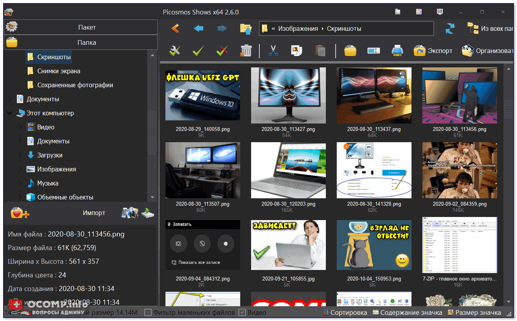Click Скриншоты in the address path
This screenshot has width=517, height=321.
(x=344, y=28)
